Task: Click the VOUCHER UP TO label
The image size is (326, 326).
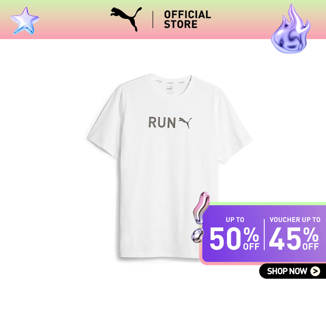Action: [295, 219]
